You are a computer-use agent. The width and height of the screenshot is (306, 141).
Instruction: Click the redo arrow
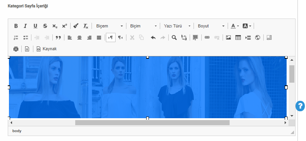click(x=163, y=37)
